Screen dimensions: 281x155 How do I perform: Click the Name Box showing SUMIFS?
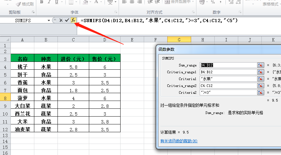point(23,21)
